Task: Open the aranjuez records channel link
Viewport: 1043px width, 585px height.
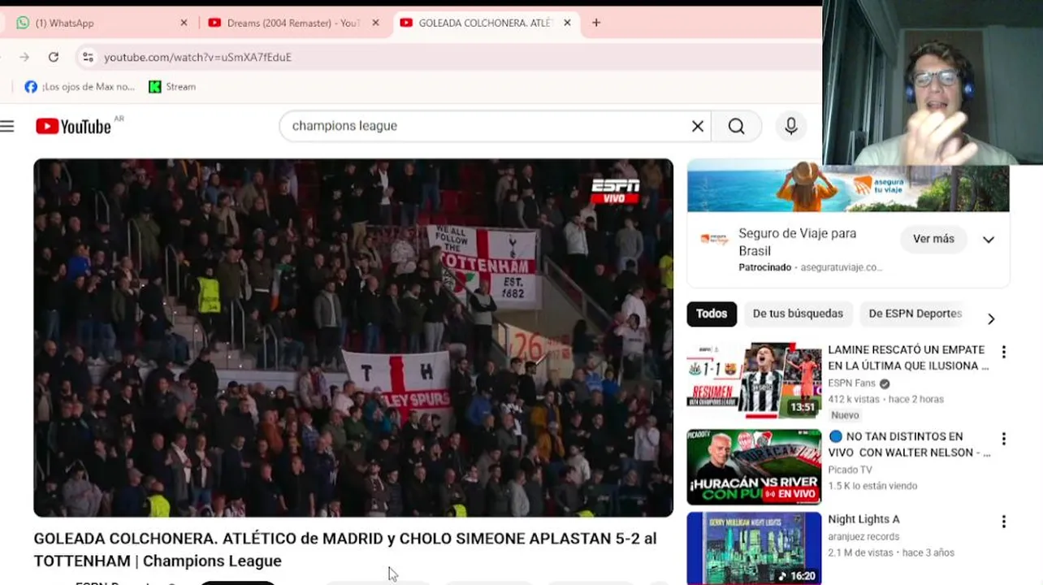Action: (863, 536)
